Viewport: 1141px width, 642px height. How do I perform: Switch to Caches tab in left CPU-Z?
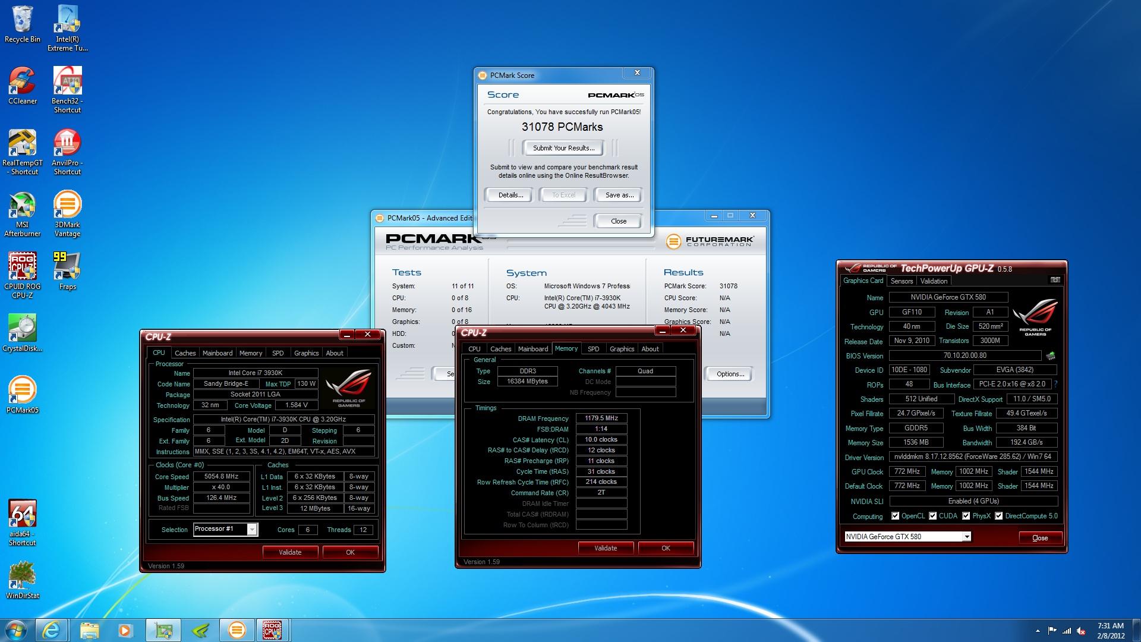coord(185,353)
